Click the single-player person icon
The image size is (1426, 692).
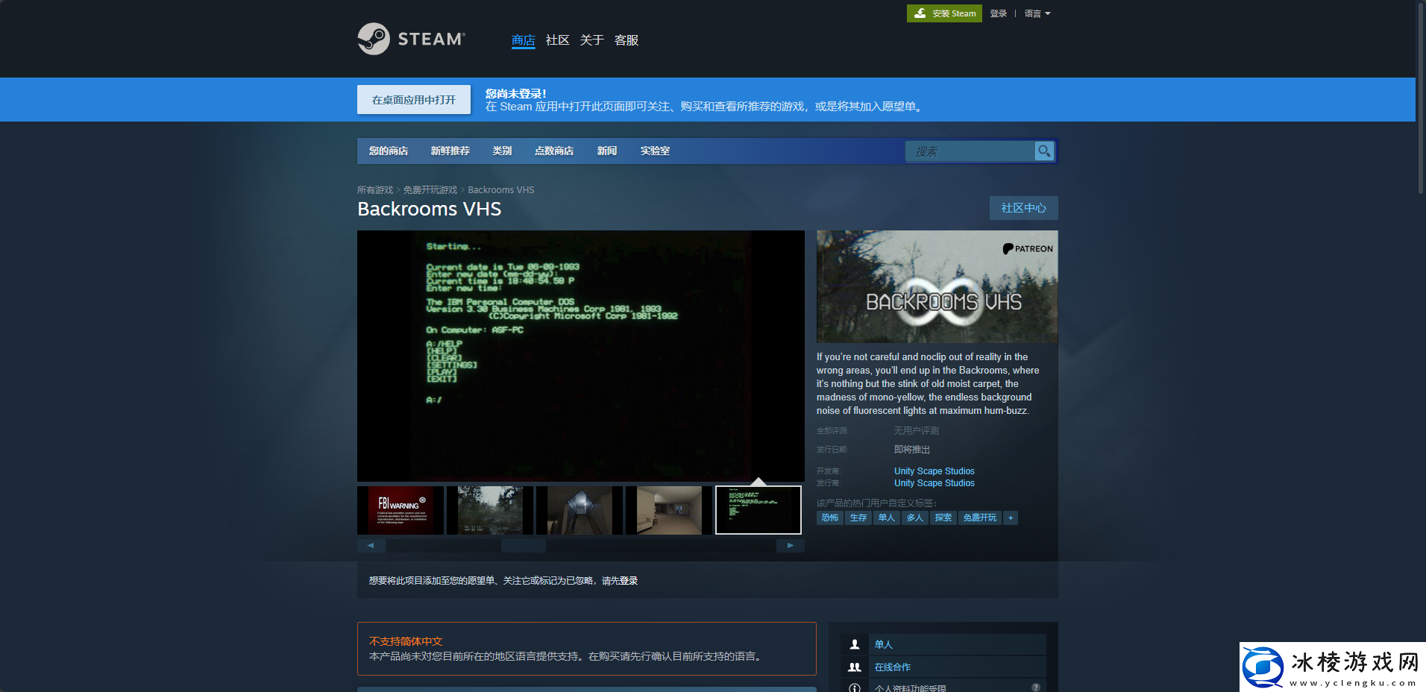(855, 644)
